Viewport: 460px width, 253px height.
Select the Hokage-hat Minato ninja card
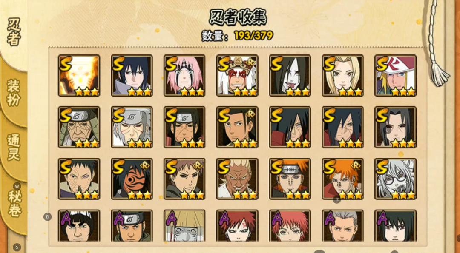click(x=395, y=76)
